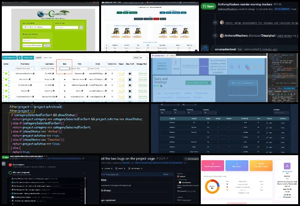This screenshot has height=206, width=300.
Task: Toggle the green active dot in the first user row
Action: (6, 74)
